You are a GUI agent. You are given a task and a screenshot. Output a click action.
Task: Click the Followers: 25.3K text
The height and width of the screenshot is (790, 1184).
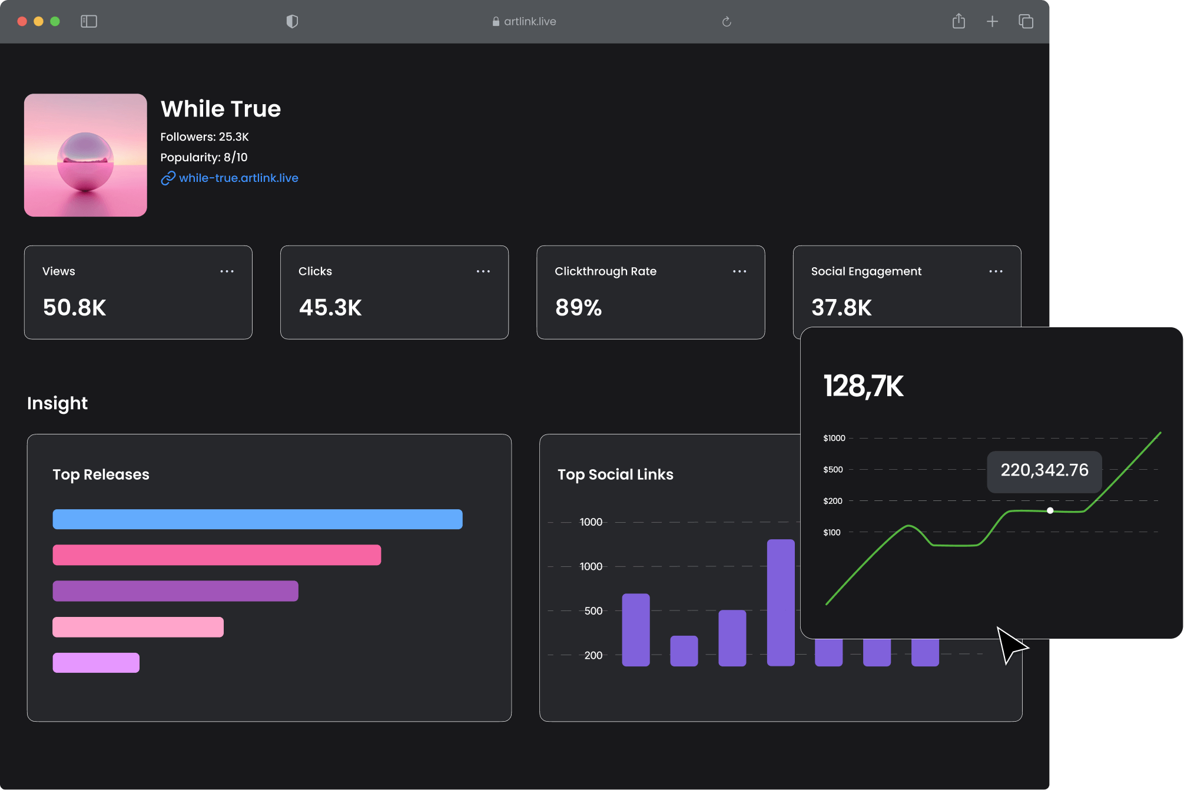tap(204, 137)
